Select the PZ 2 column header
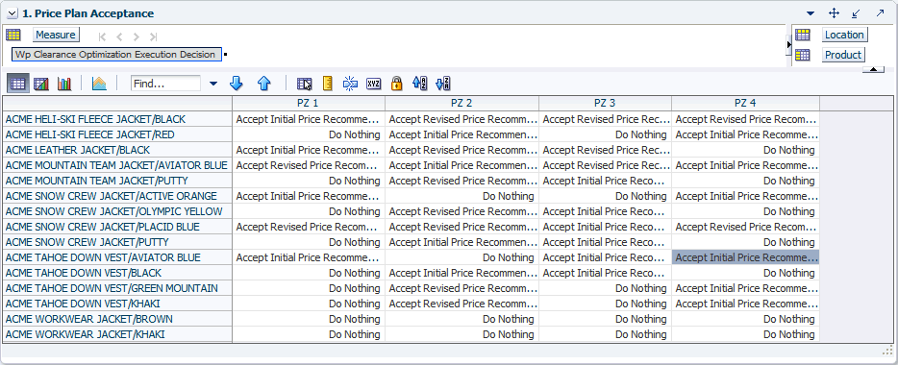The height and width of the screenshot is (365, 898). (461, 103)
